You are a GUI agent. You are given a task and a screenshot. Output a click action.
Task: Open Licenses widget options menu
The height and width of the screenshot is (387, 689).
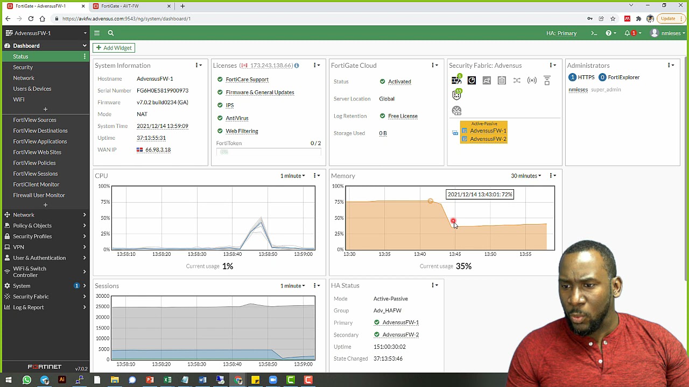pyautogui.click(x=317, y=66)
